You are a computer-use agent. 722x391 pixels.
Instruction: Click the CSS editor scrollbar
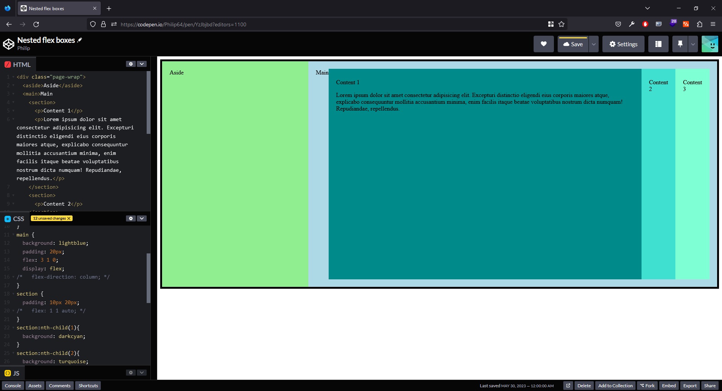pyautogui.click(x=148, y=278)
